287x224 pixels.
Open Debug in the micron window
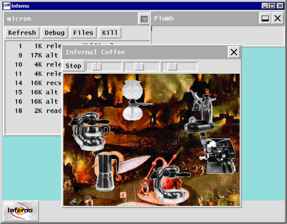coord(55,33)
